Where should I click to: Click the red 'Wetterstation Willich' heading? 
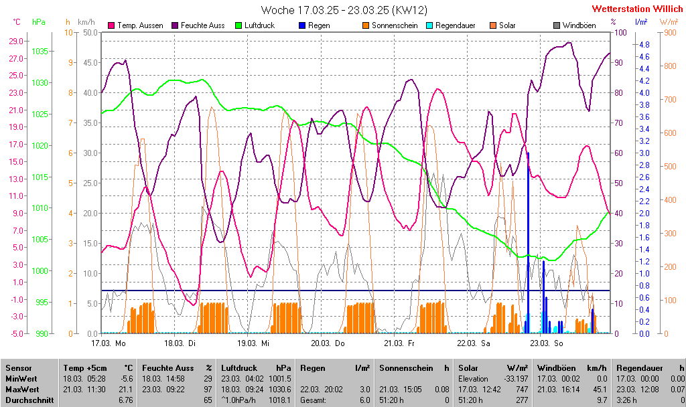[636, 9]
